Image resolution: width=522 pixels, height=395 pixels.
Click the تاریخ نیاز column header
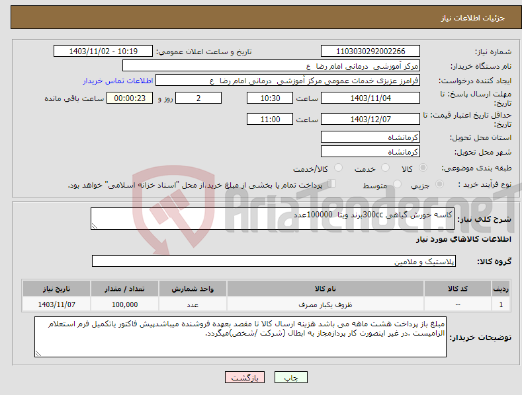tap(57, 289)
